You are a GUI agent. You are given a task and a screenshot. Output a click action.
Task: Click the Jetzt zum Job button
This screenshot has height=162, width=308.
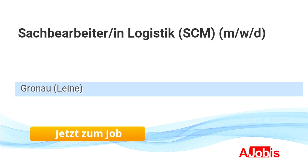pyautogui.click(x=88, y=134)
